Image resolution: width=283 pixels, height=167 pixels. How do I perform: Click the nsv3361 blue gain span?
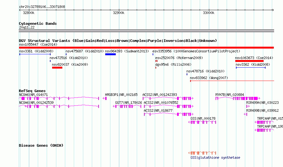(35, 54)
